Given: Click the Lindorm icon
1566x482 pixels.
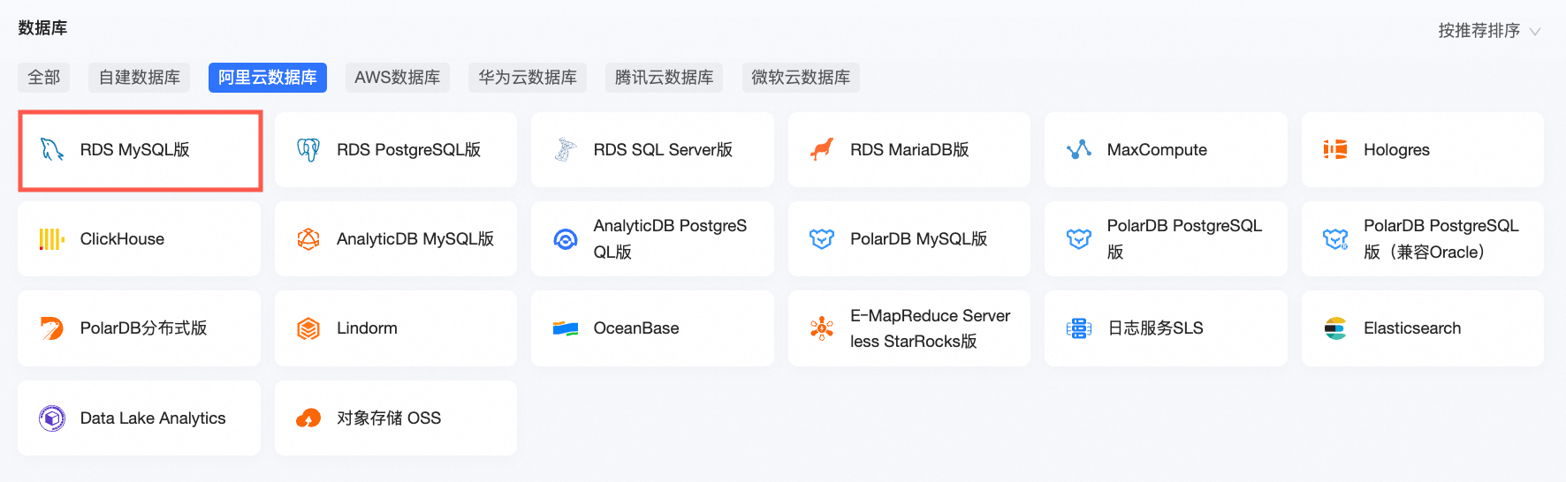Looking at the screenshot, I should point(308,328).
